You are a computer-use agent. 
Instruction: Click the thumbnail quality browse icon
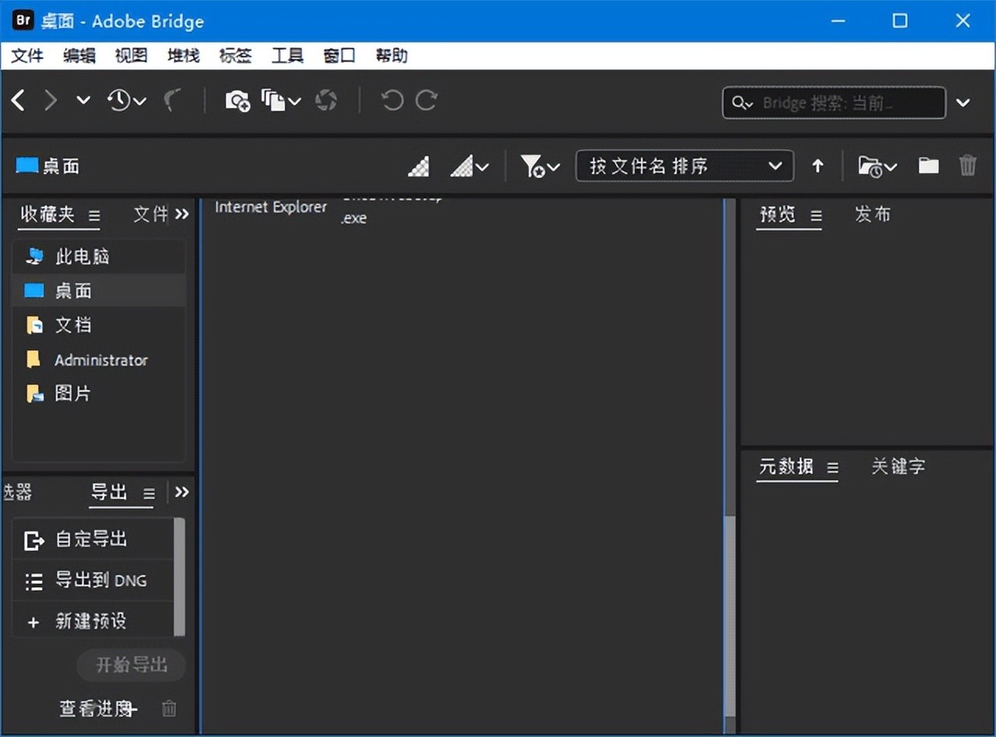tap(419, 166)
